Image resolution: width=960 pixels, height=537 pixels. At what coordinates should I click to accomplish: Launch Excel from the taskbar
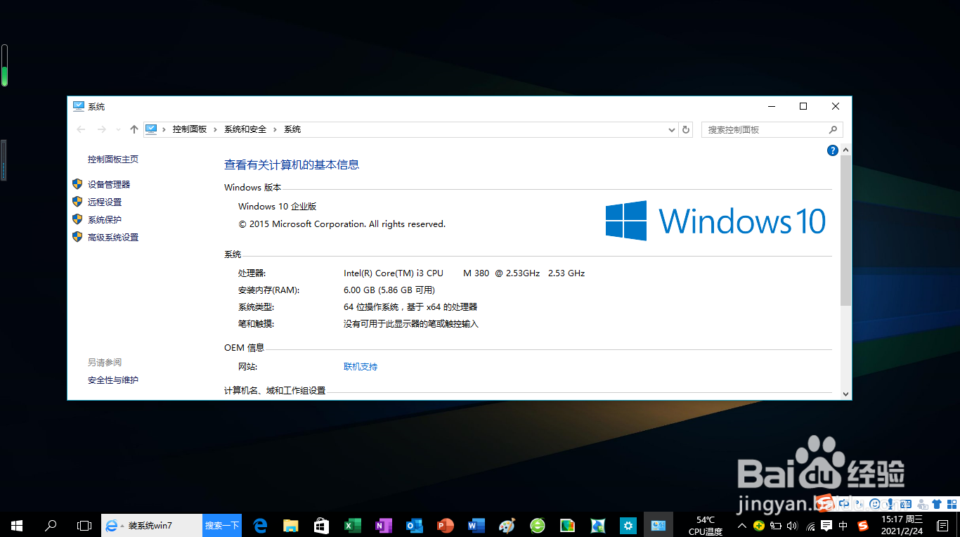[x=352, y=525]
